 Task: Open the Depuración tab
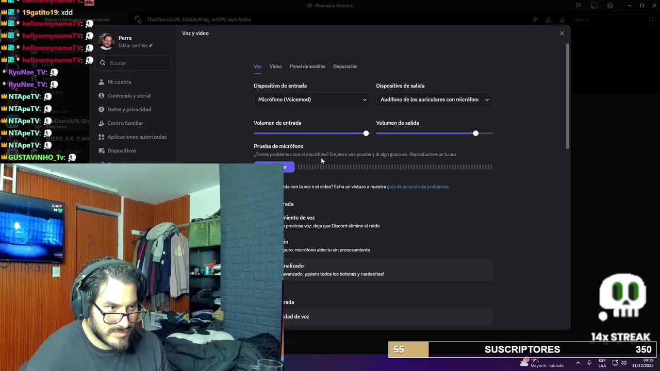tap(345, 66)
